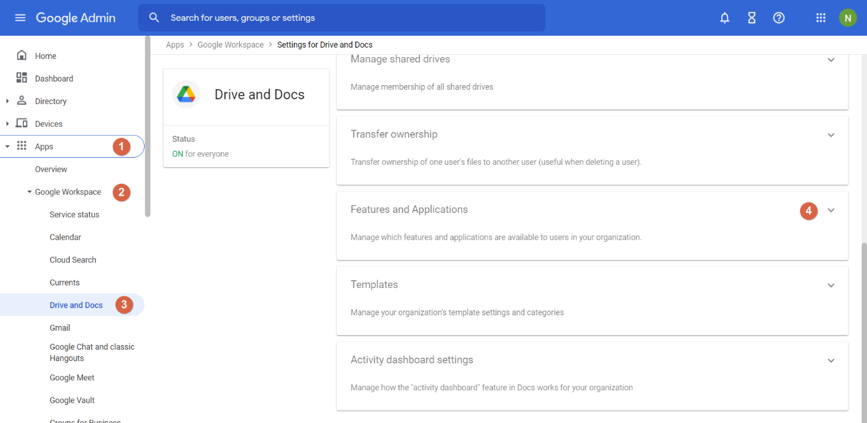Open the Google apps grid launcher
867x423 pixels.
click(x=821, y=18)
